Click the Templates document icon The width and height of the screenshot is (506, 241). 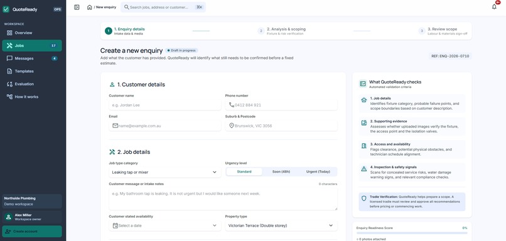click(x=9, y=72)
